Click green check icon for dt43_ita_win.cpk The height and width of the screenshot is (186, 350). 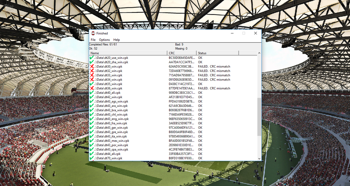(92, 136)
